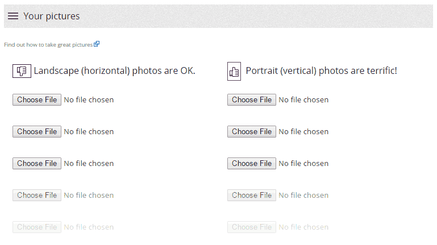Image resolution: width=437 pixels, height=245 pixels.
Task: Click the Your pictures header title
Action: click(x=52, y=16)
